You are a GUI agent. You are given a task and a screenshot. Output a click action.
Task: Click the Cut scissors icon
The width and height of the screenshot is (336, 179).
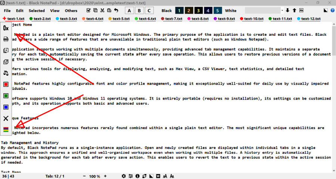(102, 10)
